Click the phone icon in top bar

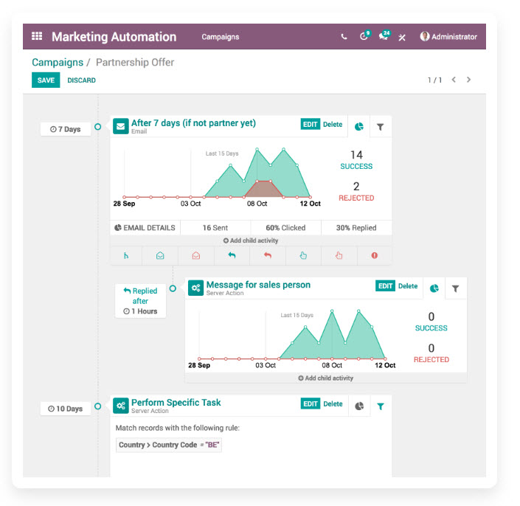coord(344,37)
